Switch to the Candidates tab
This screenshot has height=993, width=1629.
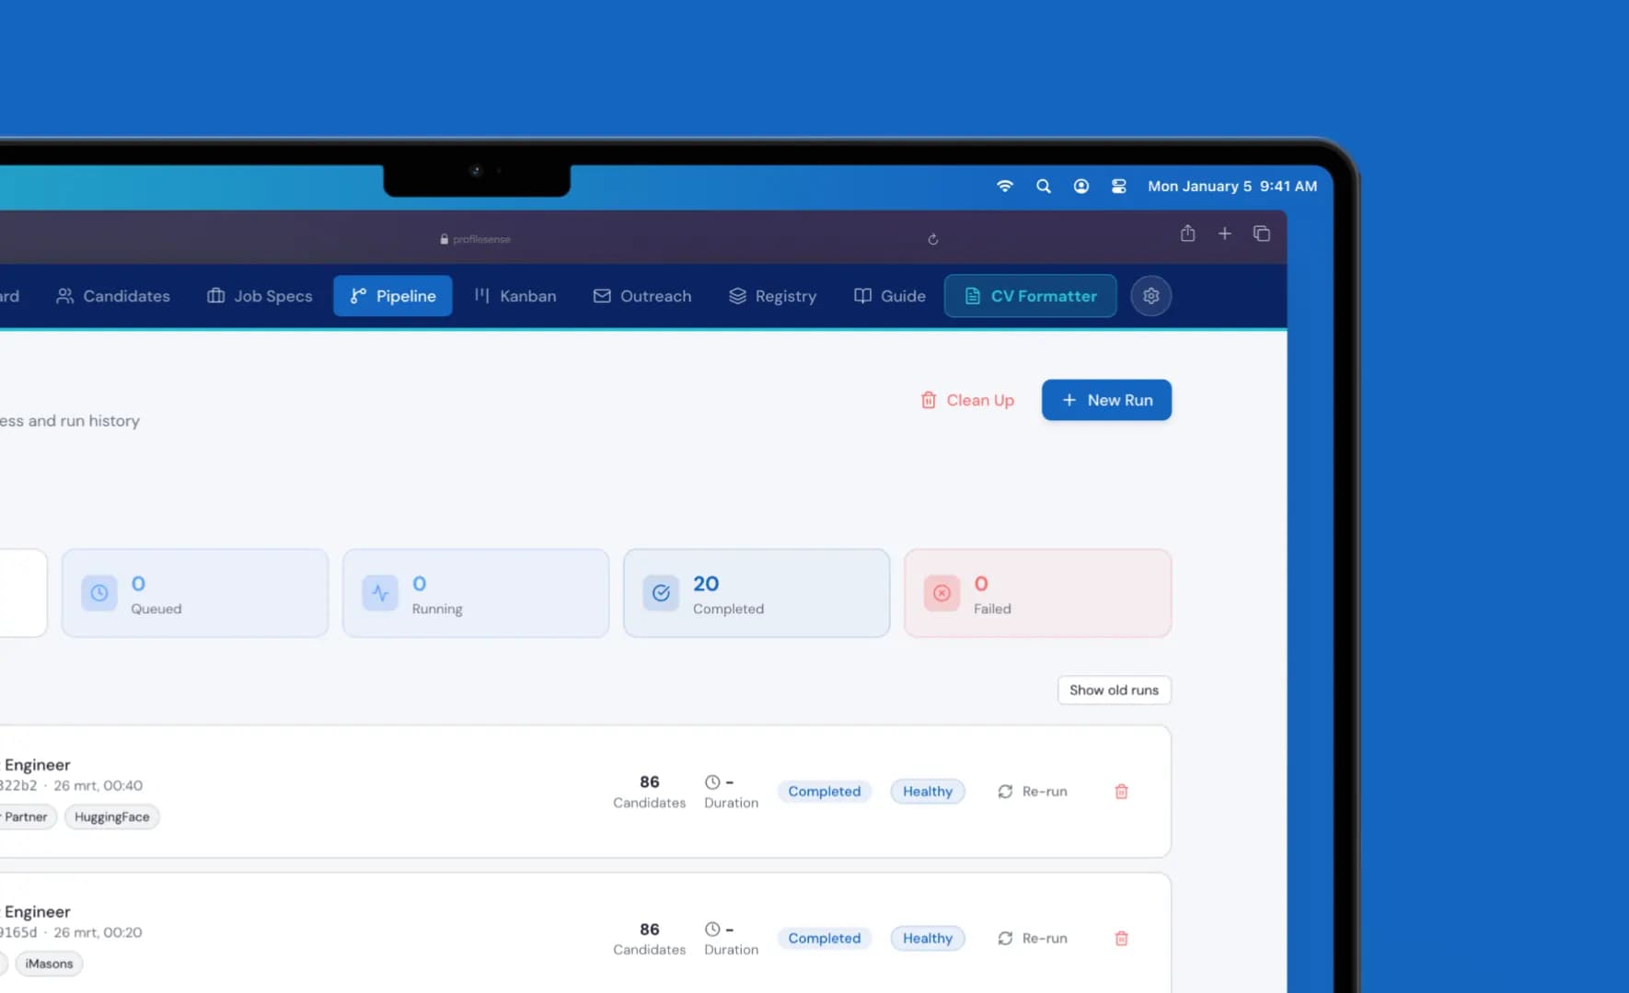click(x=113, y=296)
